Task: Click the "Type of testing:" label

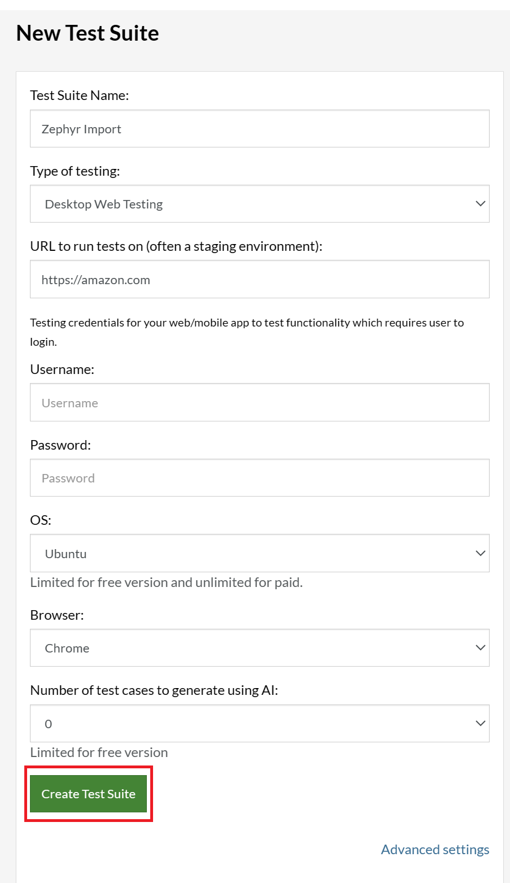Action: click(x=75, y=171)
